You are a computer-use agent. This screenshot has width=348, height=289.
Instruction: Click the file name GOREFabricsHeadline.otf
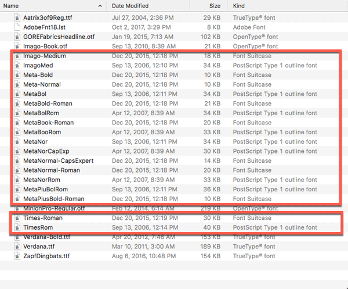pos(59,37)
